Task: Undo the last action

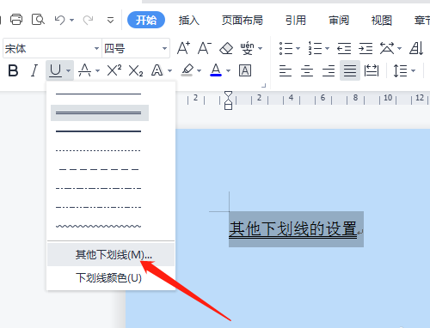Action: click(x=60, y=20)
